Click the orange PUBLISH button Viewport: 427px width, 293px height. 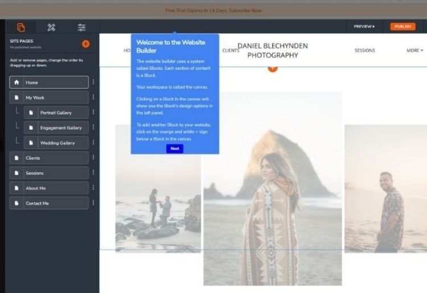pyautogui.click(x=403, y=26)
